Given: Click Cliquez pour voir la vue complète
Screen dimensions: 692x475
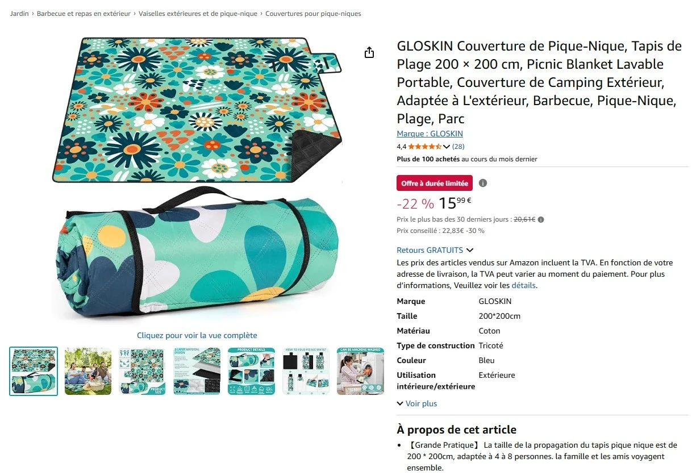Looking at the screenshot, I should coord(197,335).
